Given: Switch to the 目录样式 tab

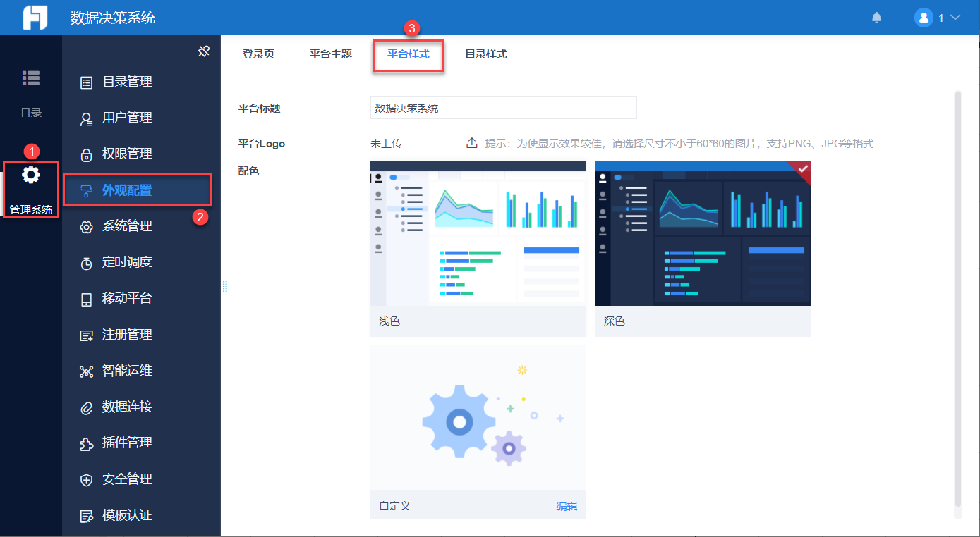Looking at the screenshot, I should [485, 54].
